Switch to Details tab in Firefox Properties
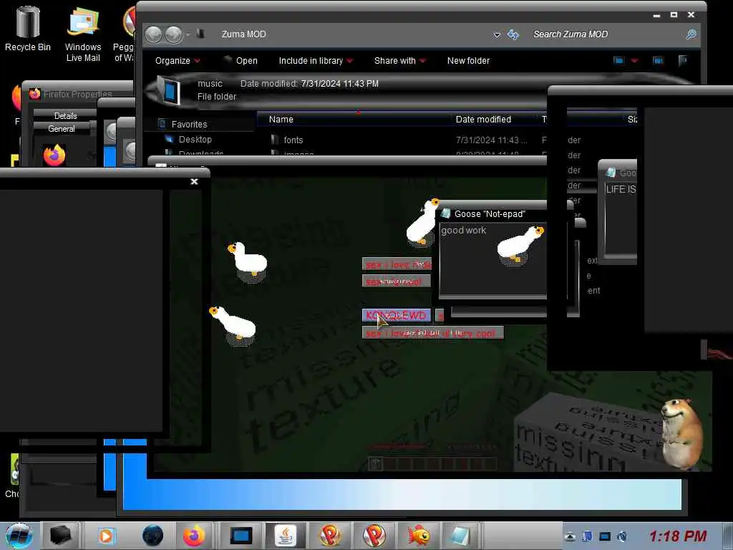Viewport: 733px width, 550px height. (65, 115)
